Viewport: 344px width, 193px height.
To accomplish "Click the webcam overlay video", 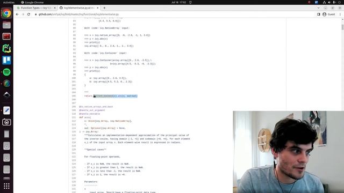I will [288, 152].
